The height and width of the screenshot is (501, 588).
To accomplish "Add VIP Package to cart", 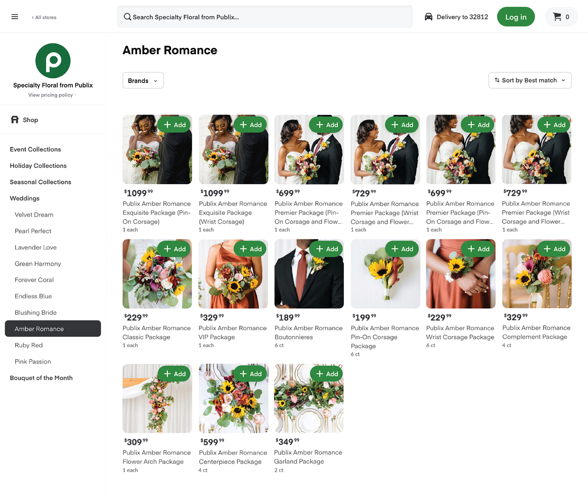I will (250, 249).
